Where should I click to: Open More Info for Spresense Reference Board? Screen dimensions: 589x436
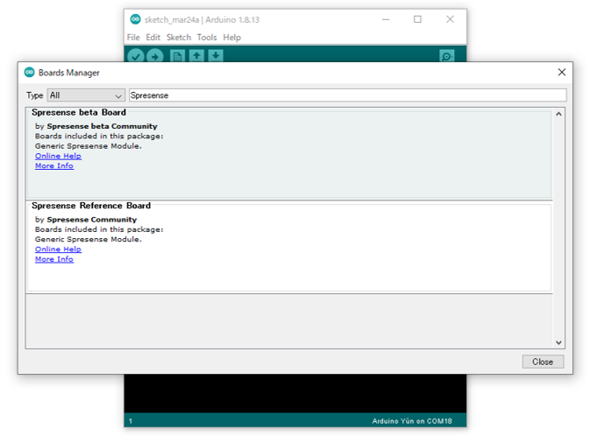click(x=54, y=259)
